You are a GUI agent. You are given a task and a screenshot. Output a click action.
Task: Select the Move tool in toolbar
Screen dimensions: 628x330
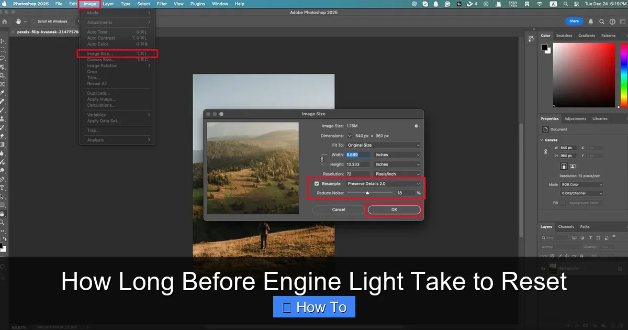click(2, 40)
